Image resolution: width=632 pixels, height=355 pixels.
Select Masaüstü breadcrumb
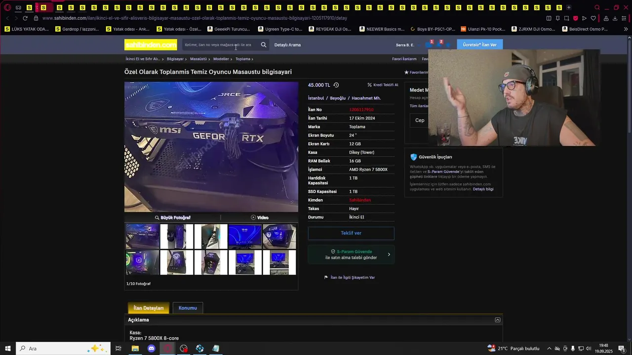(x=198, y=59)
